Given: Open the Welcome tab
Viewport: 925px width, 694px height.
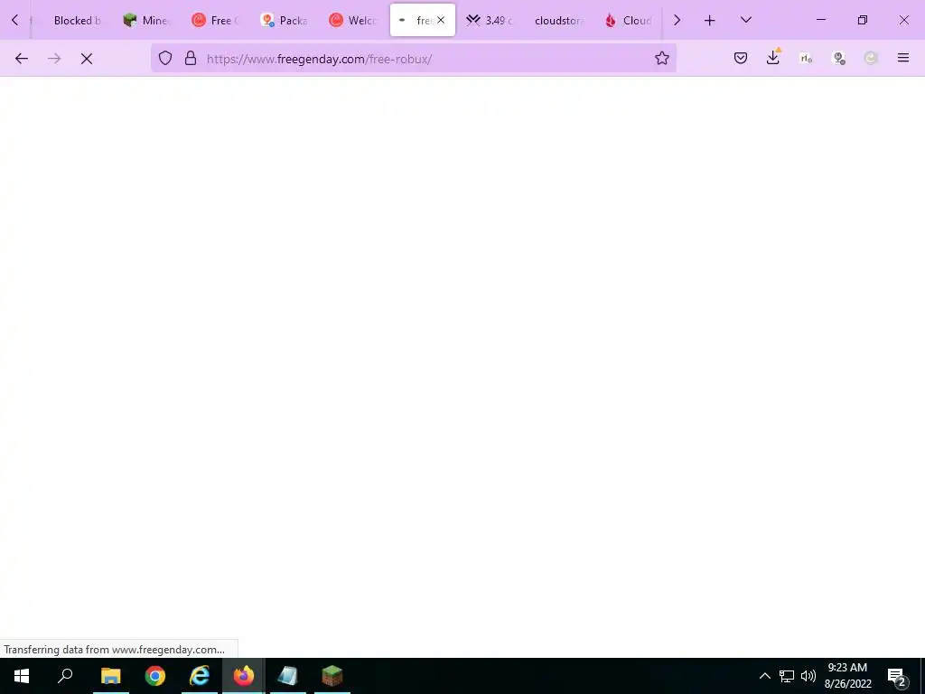Looking at the screenshot, I should pos(353,20).
